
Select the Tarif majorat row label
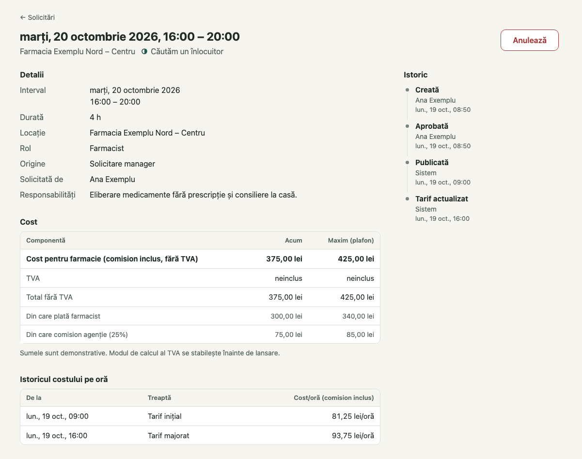pyautogui.click(x=169, y=436)
